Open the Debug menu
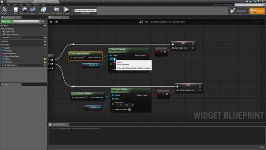The height and width of the screenshot is (150, 266). click(x=28, y=5)
